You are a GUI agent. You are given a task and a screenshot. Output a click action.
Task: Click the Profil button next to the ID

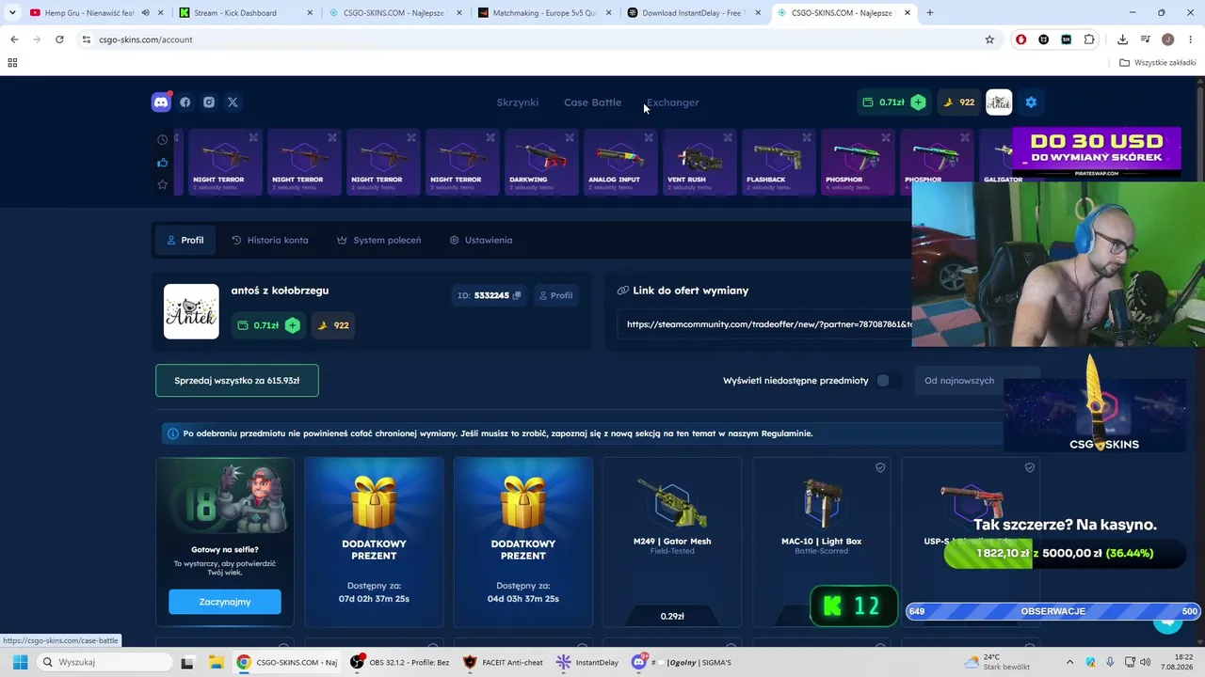click(x=555, y=295)
